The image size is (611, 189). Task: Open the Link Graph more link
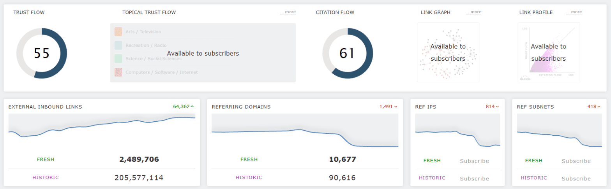pos(473,12)
